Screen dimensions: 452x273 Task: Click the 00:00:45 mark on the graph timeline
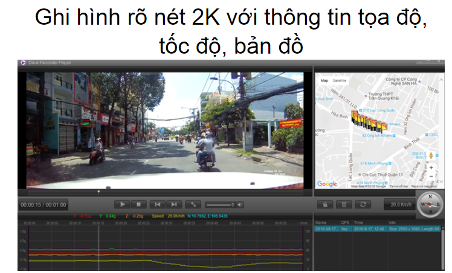point(235,223)
